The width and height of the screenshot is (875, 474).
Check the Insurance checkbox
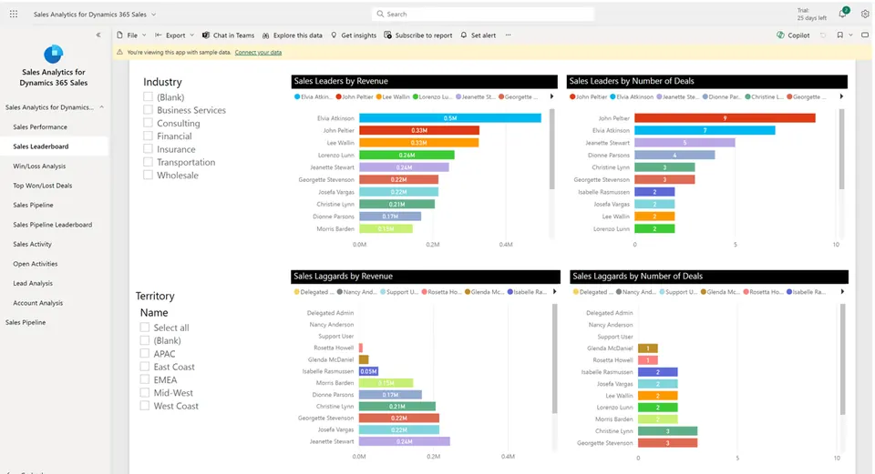pos(148,148)
